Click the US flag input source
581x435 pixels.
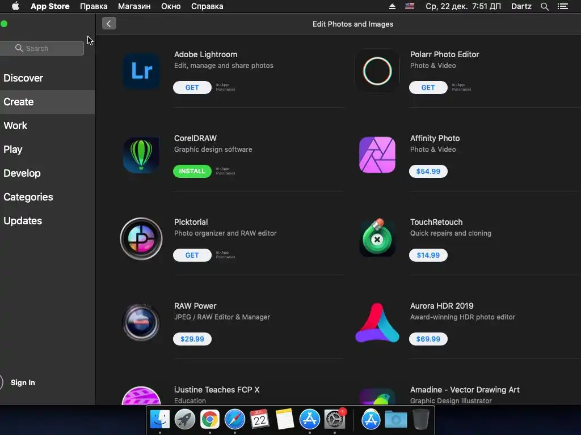(410, 6)
